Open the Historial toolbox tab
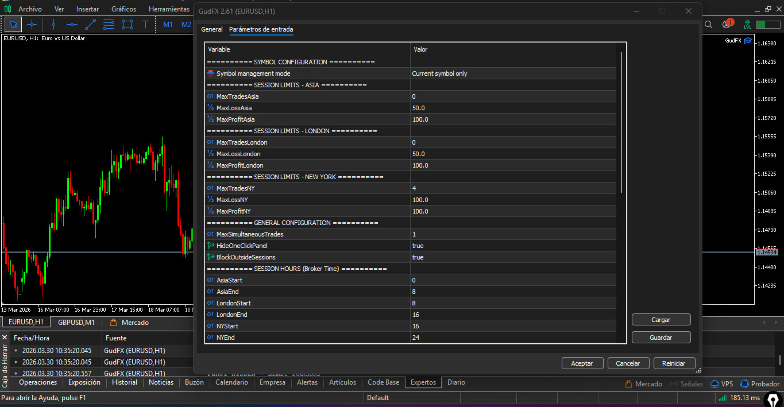Screen dimensions: 784x407 click(125, 382)
